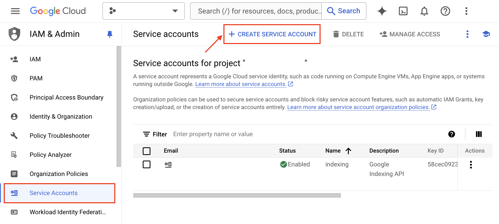Click the Delete button with trash icon
The height and width of the screenshot is (224, 499).
pos(348,34)
